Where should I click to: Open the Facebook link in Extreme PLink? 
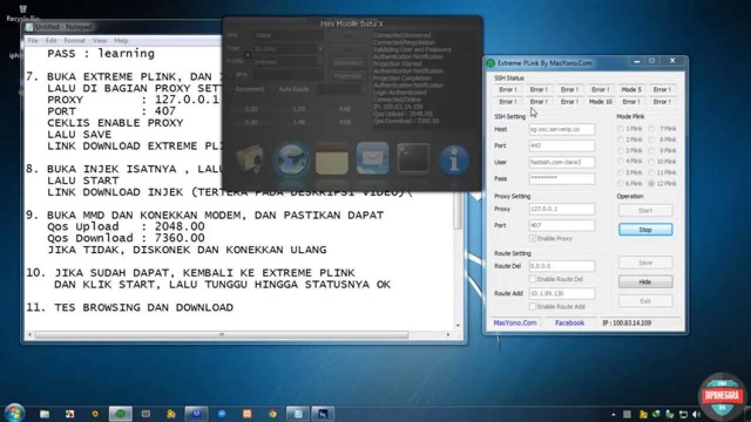point(570,323)
